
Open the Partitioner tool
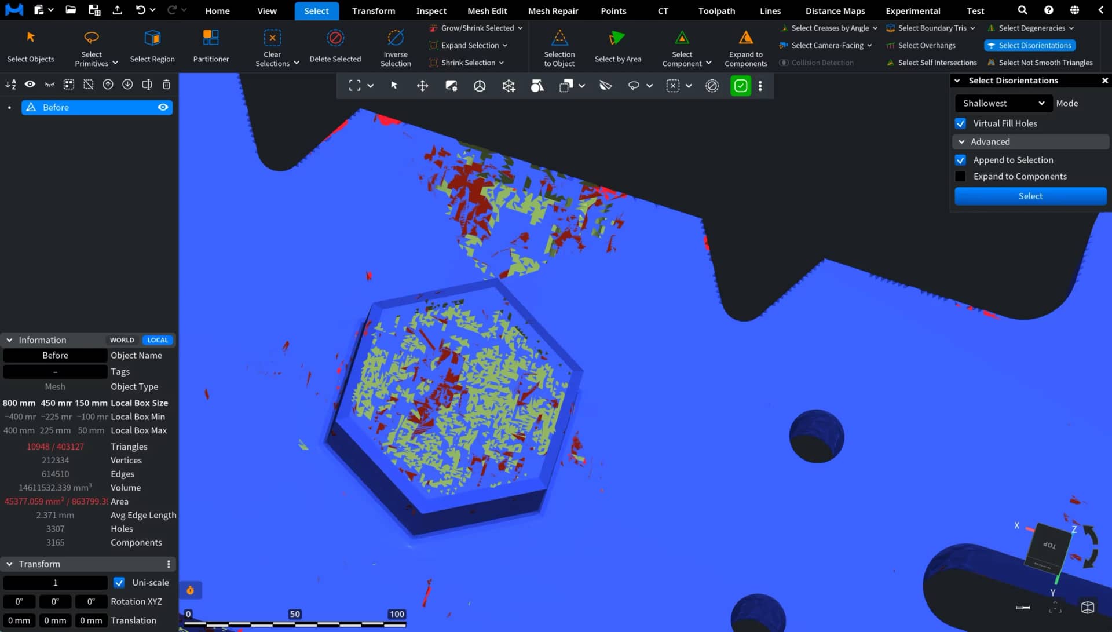tap(211, 46)
